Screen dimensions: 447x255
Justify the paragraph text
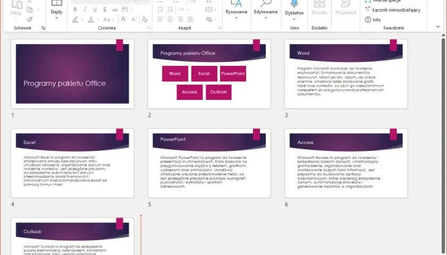(x=190, y=19)
